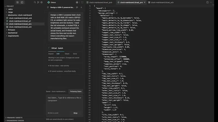Click the kicad_pro tab file icon

(x=119, y=2)
